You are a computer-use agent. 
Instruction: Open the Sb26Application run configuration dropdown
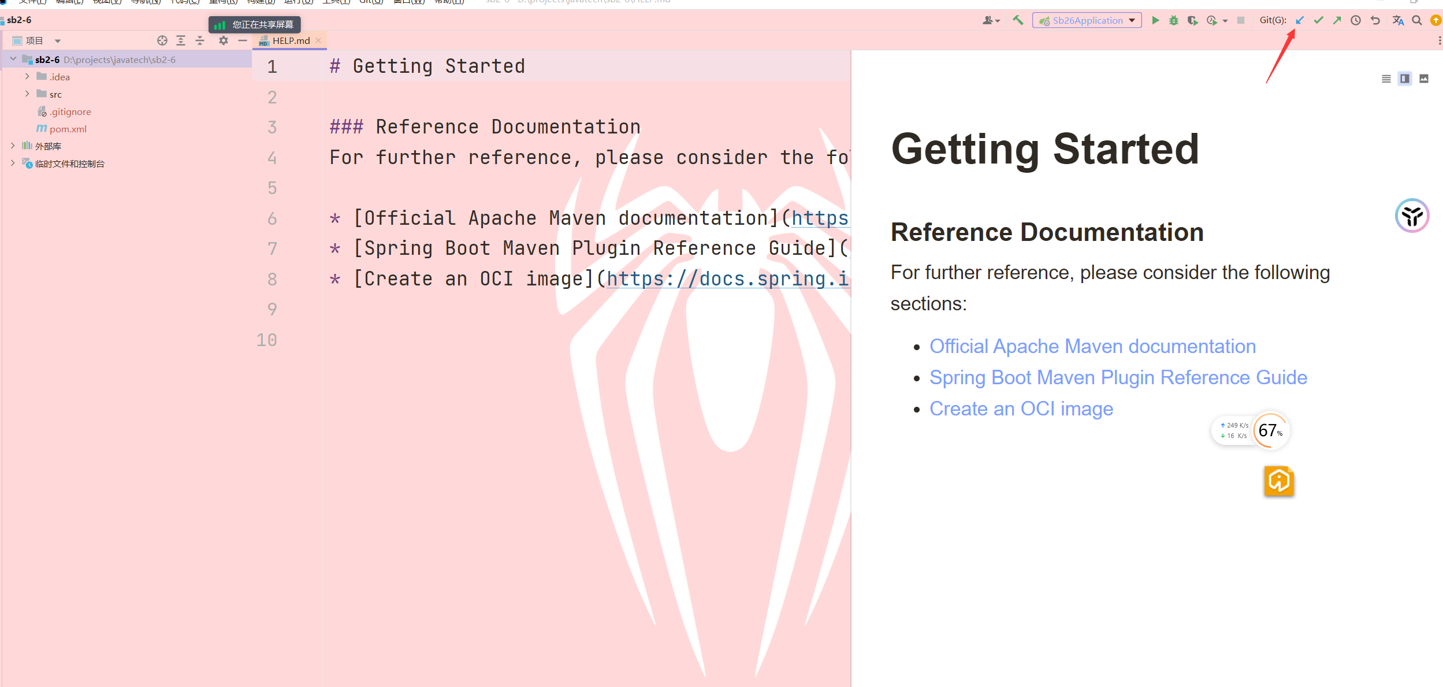1087,20
